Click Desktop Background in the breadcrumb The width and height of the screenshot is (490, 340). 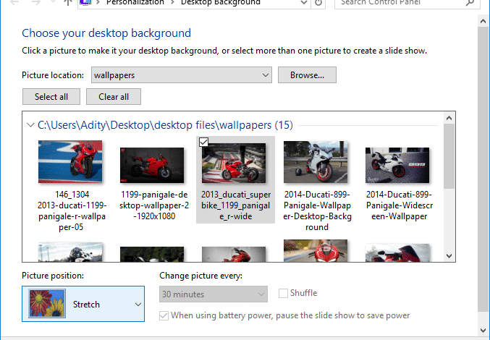click(221, 2)
